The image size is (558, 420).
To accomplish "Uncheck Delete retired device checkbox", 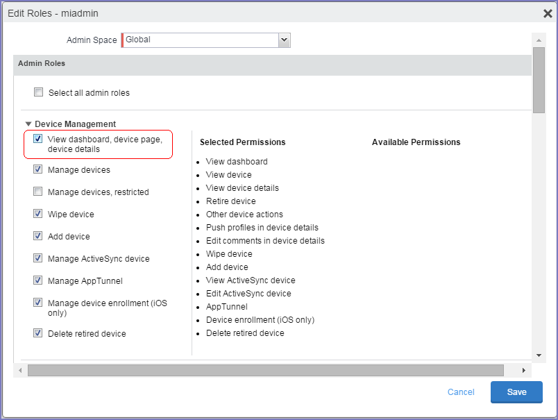I will [37, 333].
